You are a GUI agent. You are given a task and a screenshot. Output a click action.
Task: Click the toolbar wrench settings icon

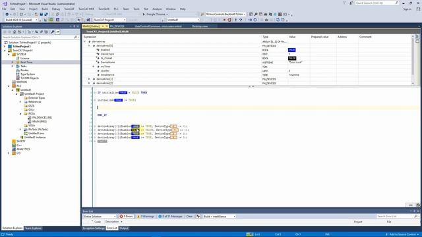[256, 14]
